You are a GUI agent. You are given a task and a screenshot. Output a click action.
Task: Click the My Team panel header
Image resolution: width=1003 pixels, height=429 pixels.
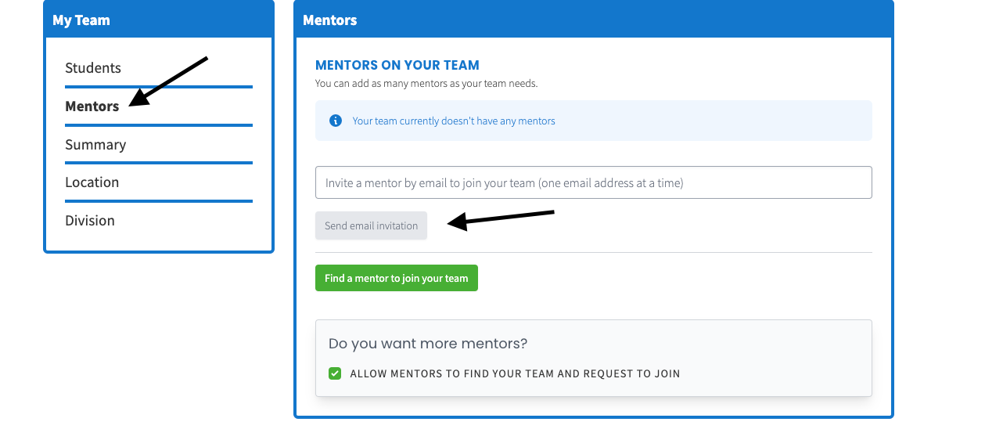159,20
